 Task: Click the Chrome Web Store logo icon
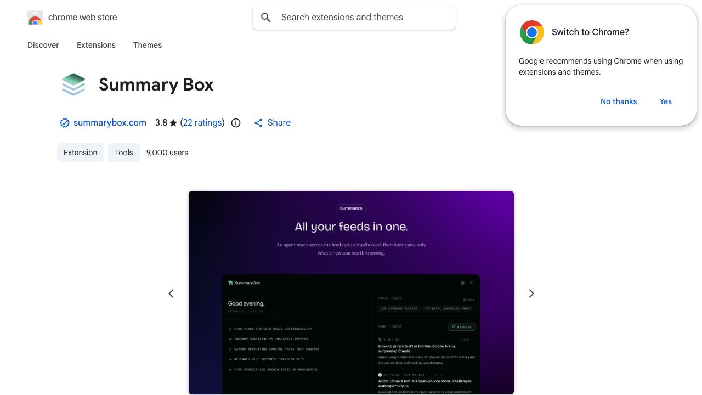click(x=35, y=18)
